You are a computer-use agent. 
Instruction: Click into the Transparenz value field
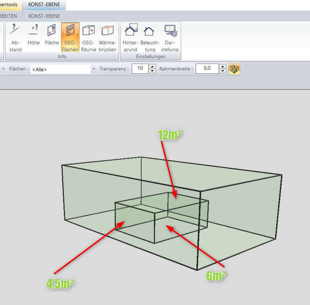(x=140, y=69)
